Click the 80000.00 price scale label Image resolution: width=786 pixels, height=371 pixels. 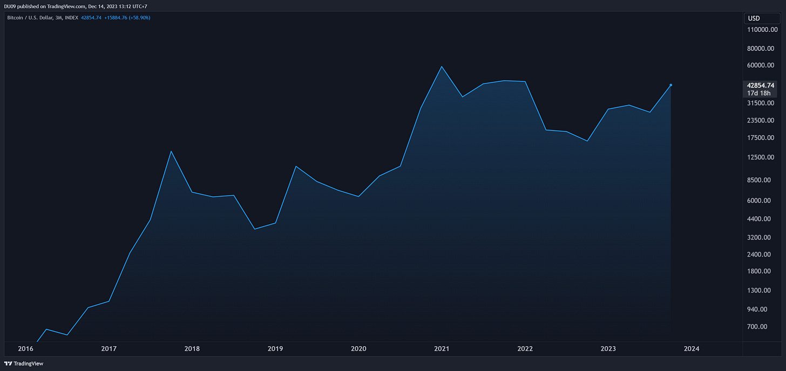click(762, 49)
